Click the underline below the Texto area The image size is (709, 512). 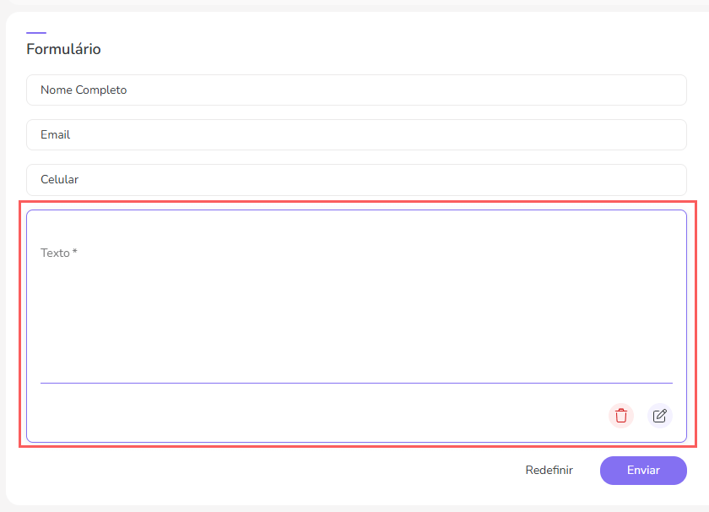coord(356,383)
